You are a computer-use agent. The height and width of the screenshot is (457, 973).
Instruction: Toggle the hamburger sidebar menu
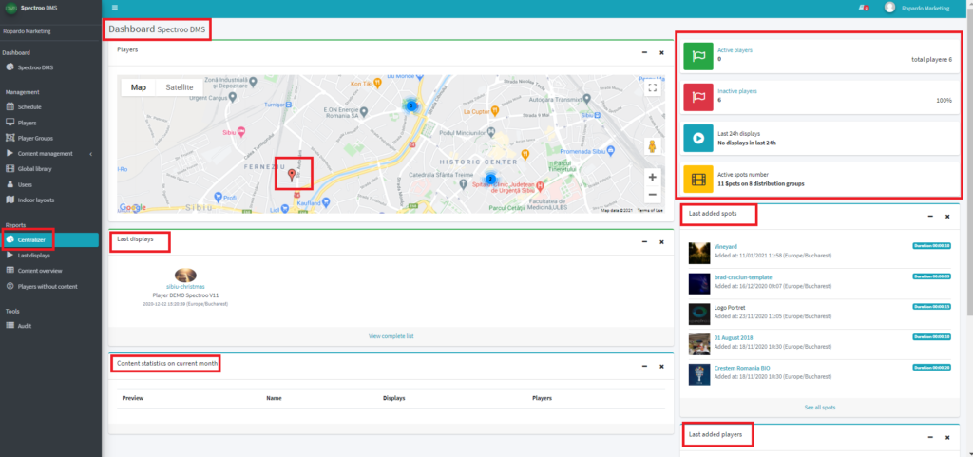(115, 8)
